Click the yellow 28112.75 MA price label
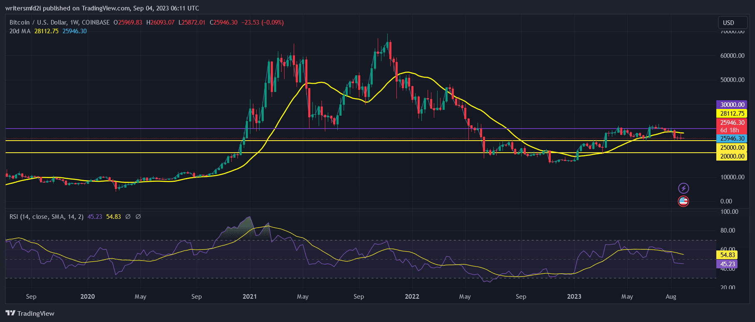 [x=732, y=114]
